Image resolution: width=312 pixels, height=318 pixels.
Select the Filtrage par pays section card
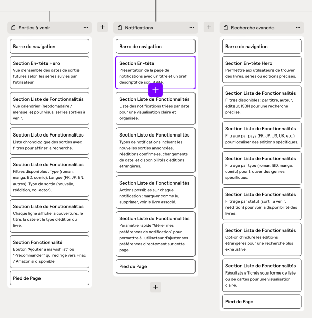262,134
